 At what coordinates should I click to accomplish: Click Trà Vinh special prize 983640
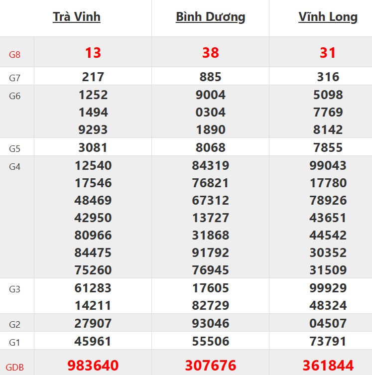point(93,366)
